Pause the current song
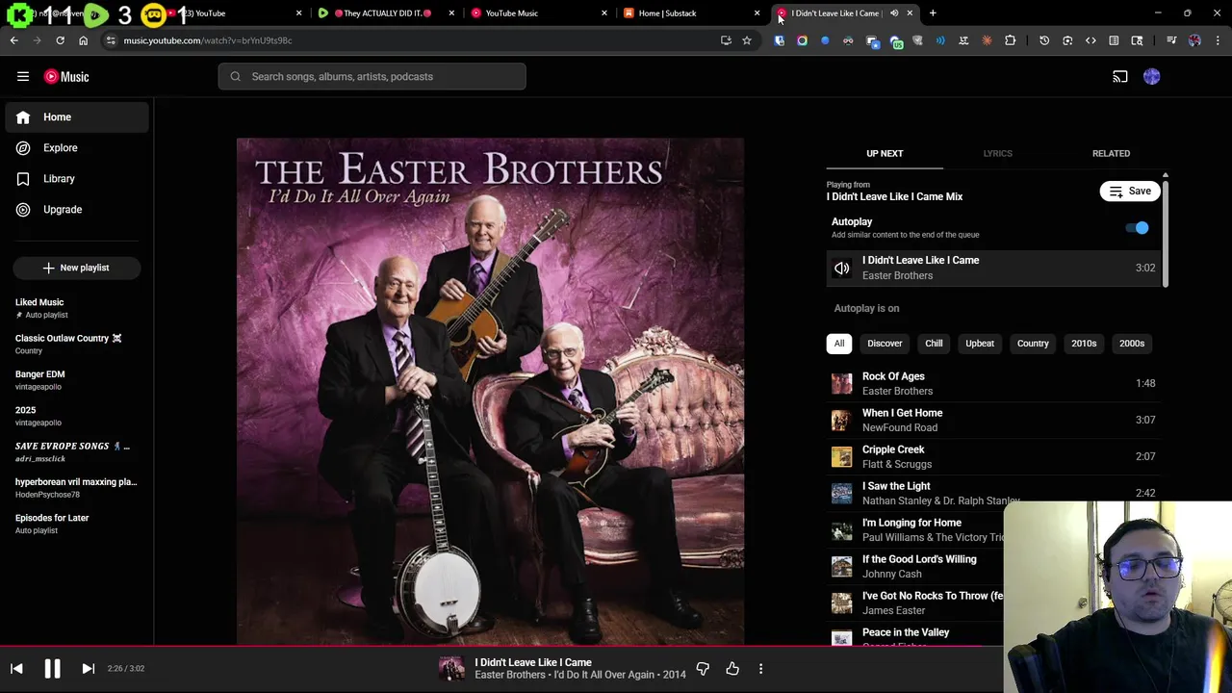The width and height of the screenshot is (1232, 693). click(x=52, y=668)
